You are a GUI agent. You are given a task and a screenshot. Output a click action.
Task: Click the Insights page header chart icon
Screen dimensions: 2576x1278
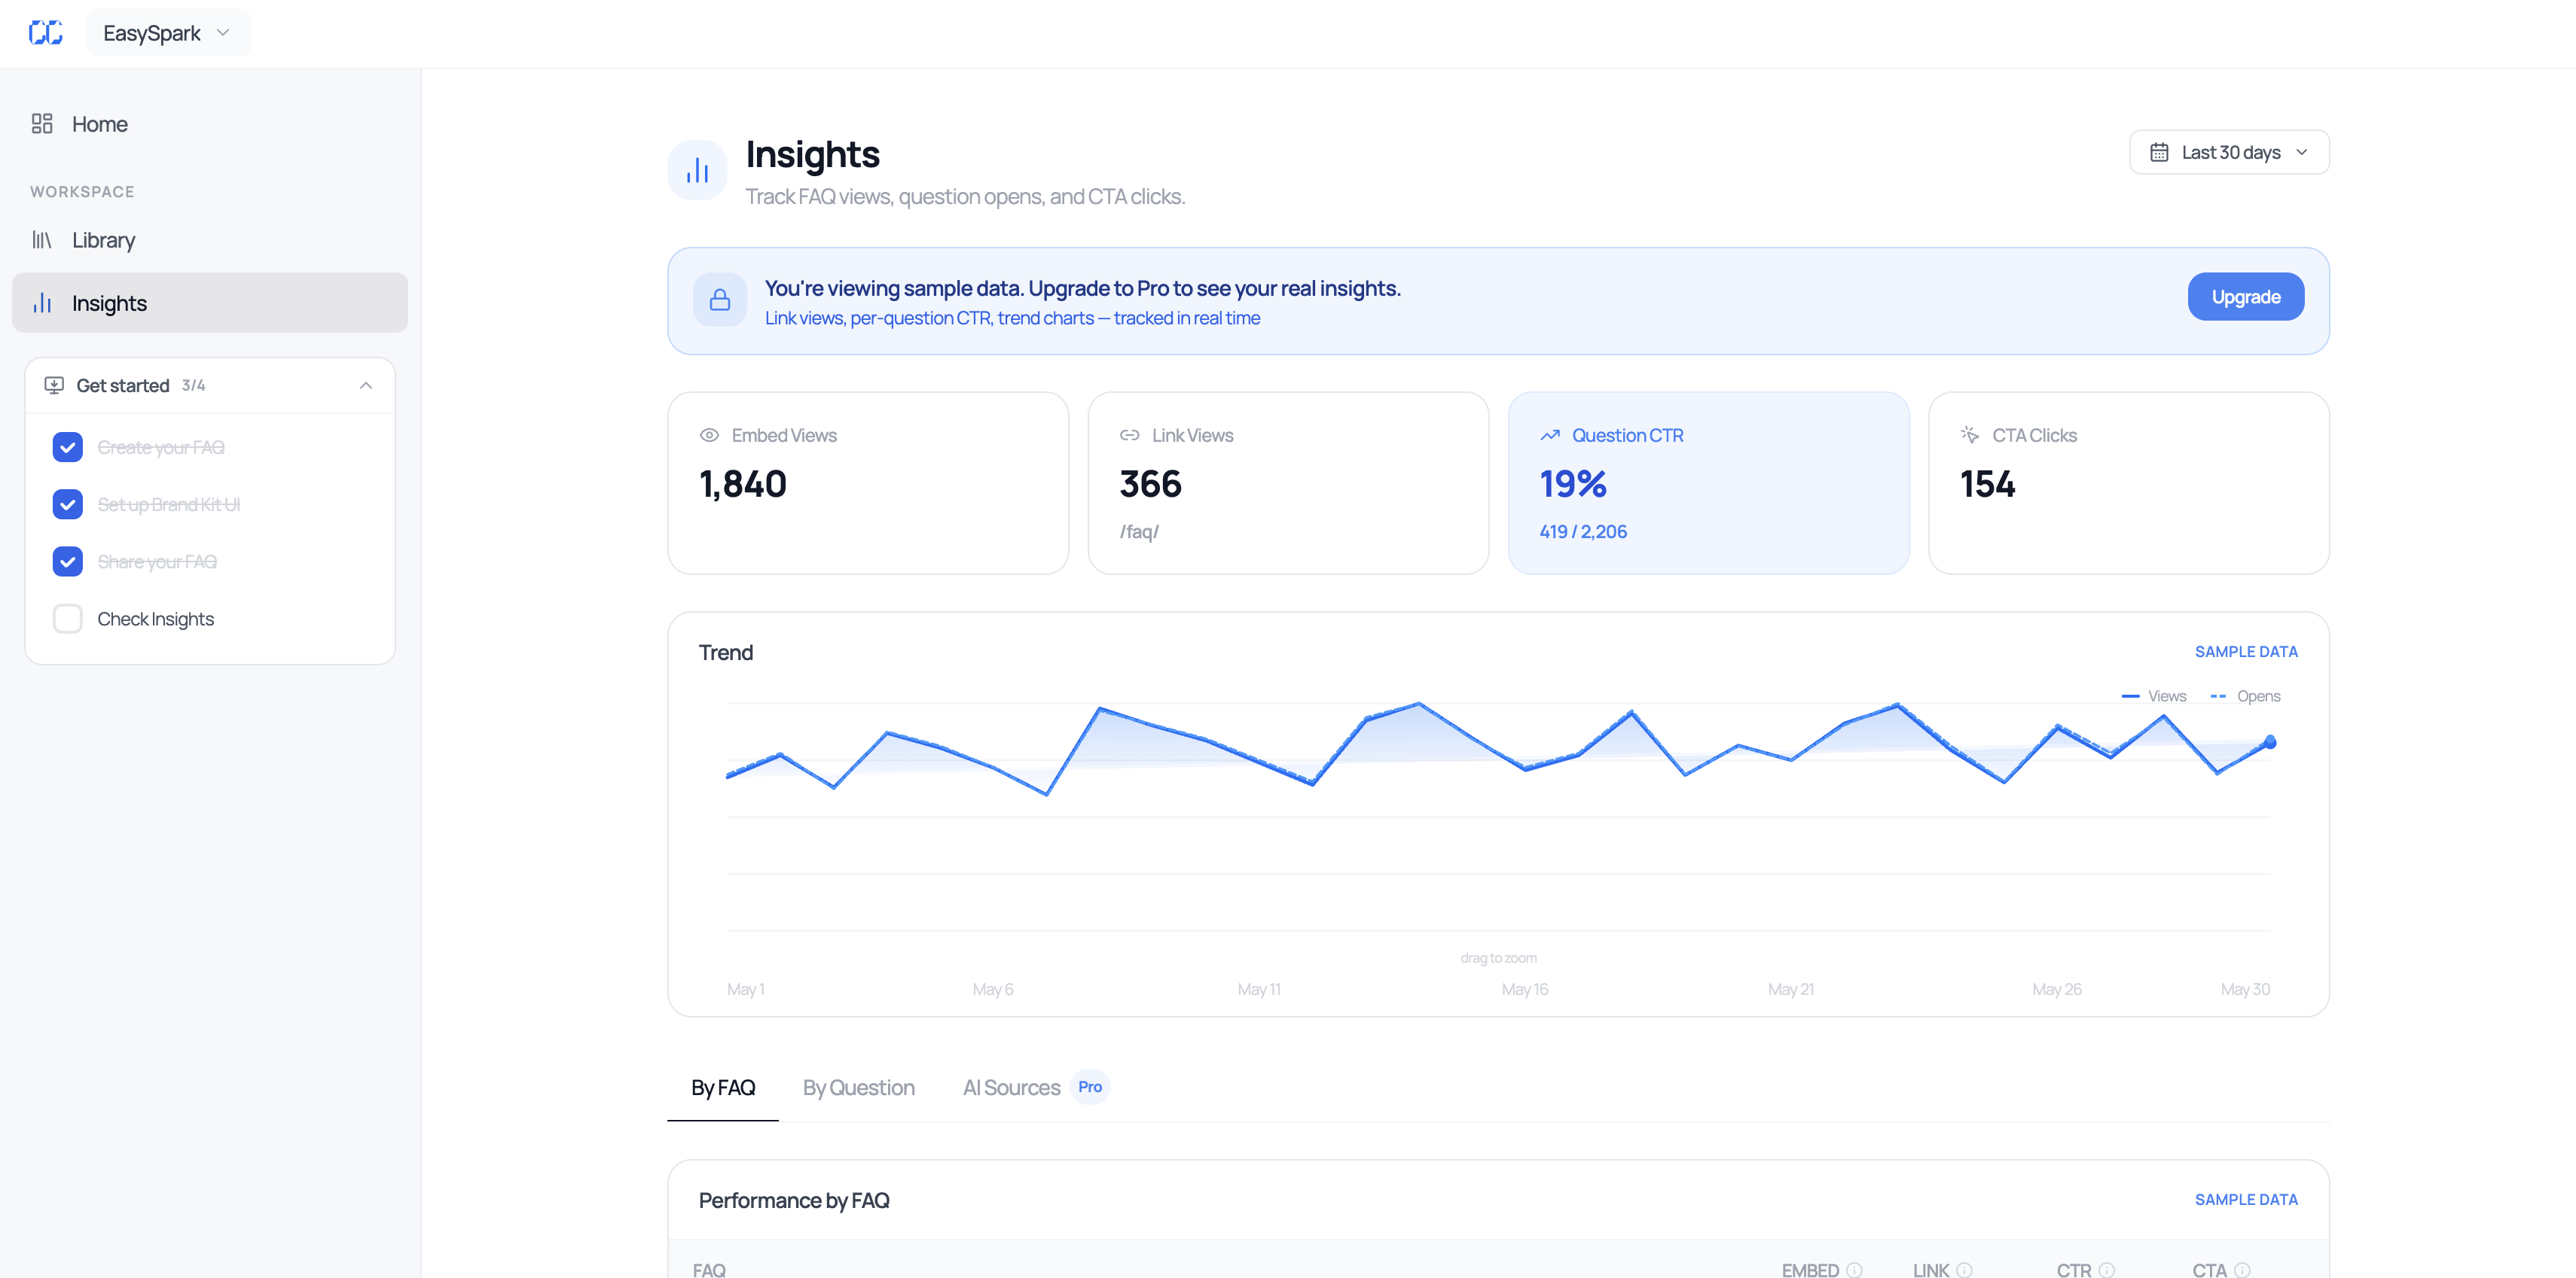(x=697, y=170)
